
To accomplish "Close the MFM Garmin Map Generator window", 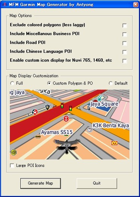I will coord(135,5).
